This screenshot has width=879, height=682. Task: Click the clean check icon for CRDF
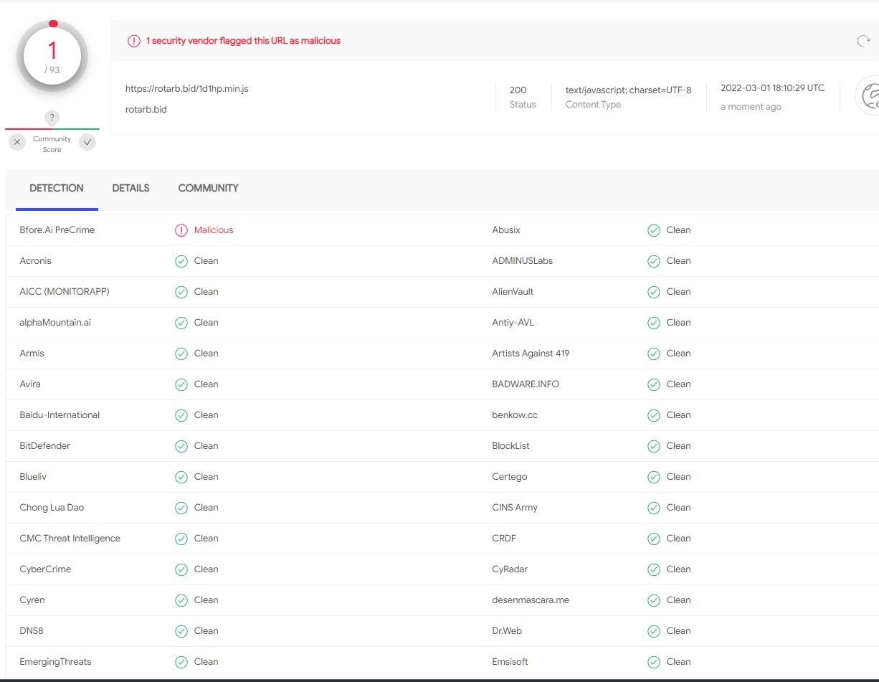click(x=654, y=539)
